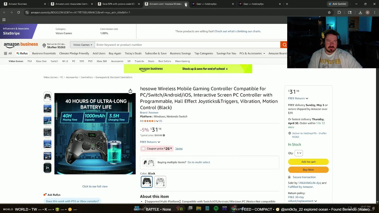Open the Chrome downloads icon
The width and height of the screenshot is (379, 213).
point(360,12)
